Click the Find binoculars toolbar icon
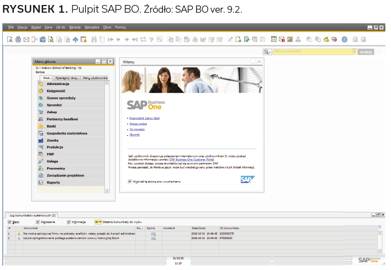391x270 pixels. tap(94, 39)
